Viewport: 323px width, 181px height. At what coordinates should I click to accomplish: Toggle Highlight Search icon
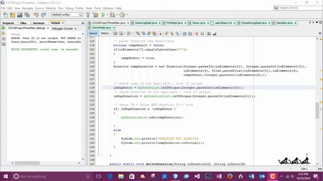pos(154,34)
